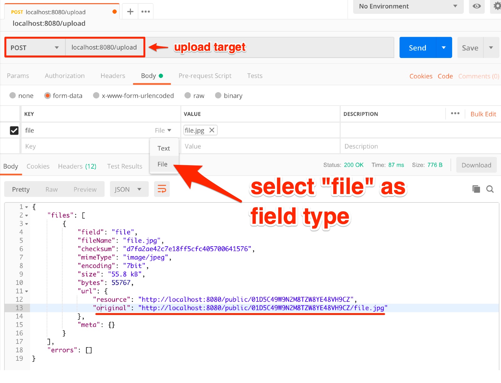The image size is (501, 383).
Task: Download the response body
Action: point(476,165)
